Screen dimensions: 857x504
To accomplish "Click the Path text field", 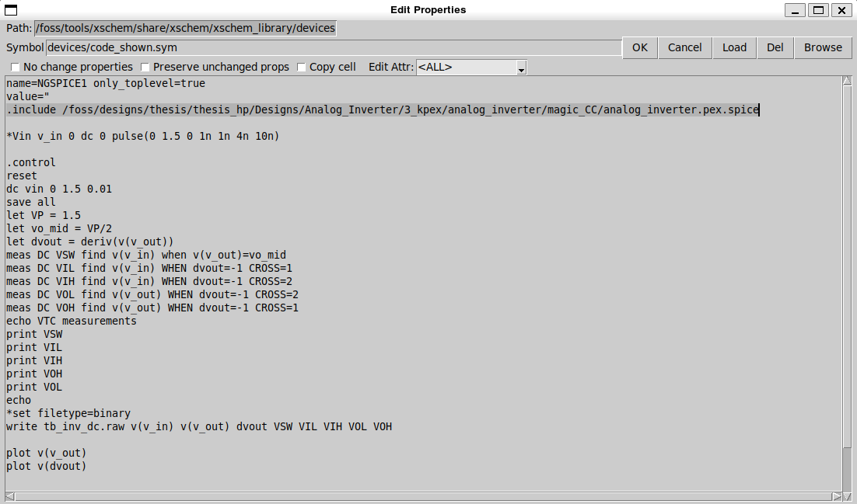I will click(185, 28).
